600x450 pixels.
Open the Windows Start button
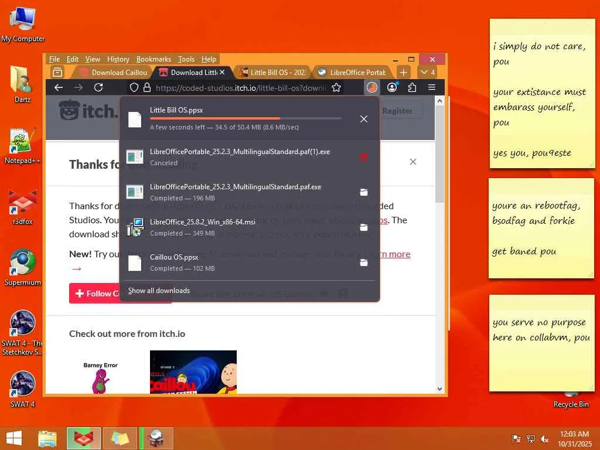pos(14,438)
